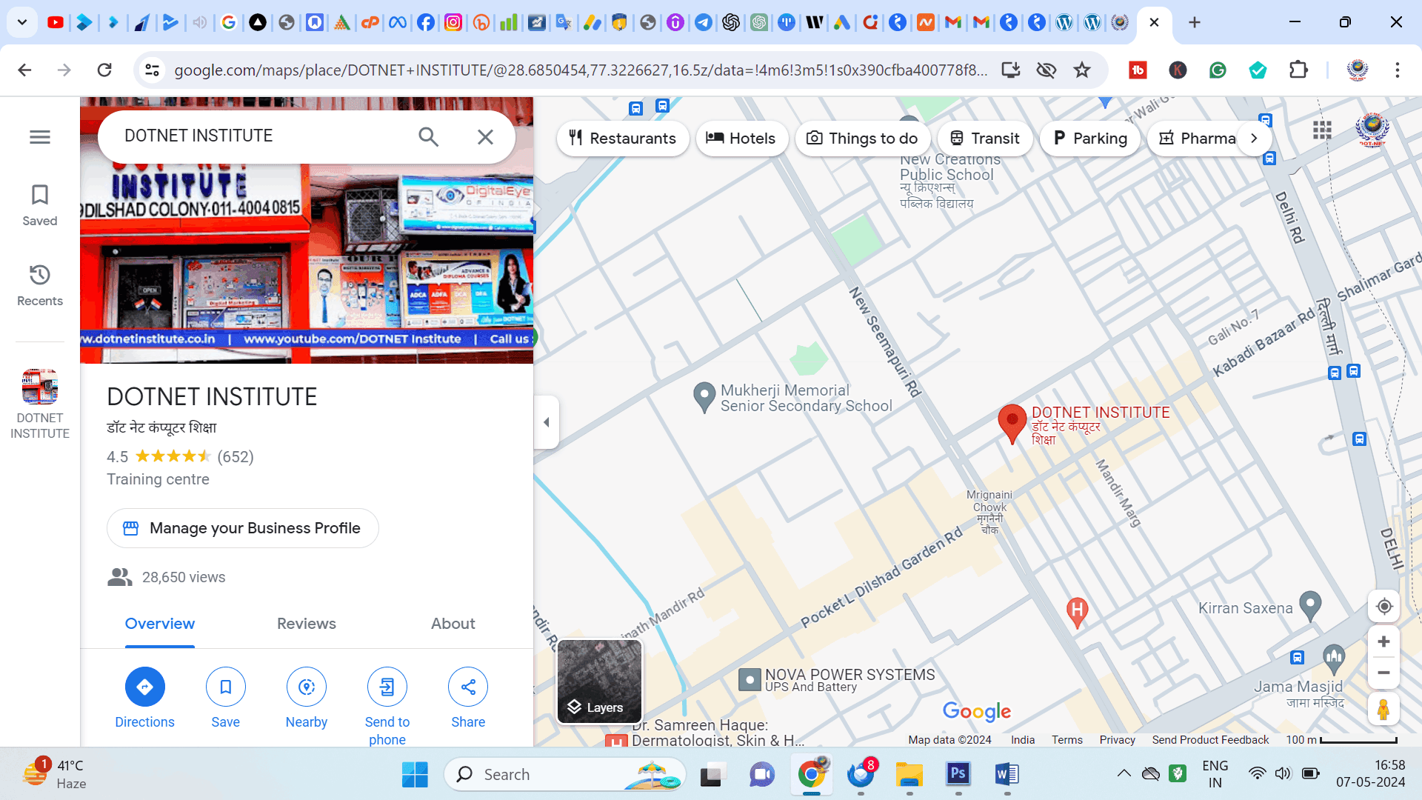Image resolution: width=1422 pixels, height=800 pixels.
Task: Open the Windows Start menu
Action: click(x=415, y=774)
